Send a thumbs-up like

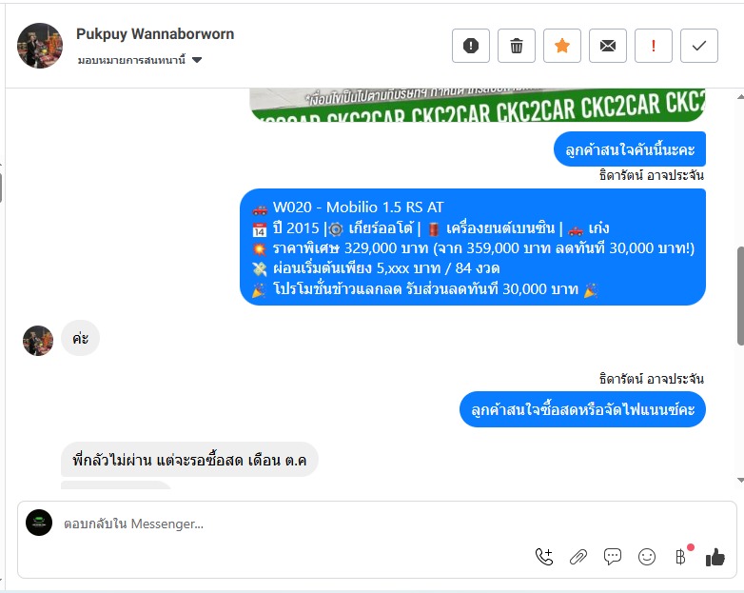tap(715, 557)
